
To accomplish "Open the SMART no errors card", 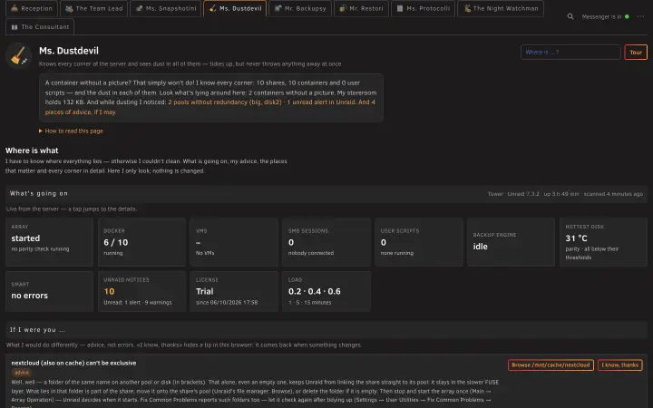I will point(49,291).
